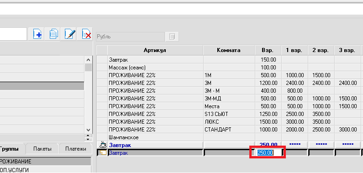This screenshot has width=363, height=173.
Task: Click the room cell ЛЮКС
Action: point(229,122)
